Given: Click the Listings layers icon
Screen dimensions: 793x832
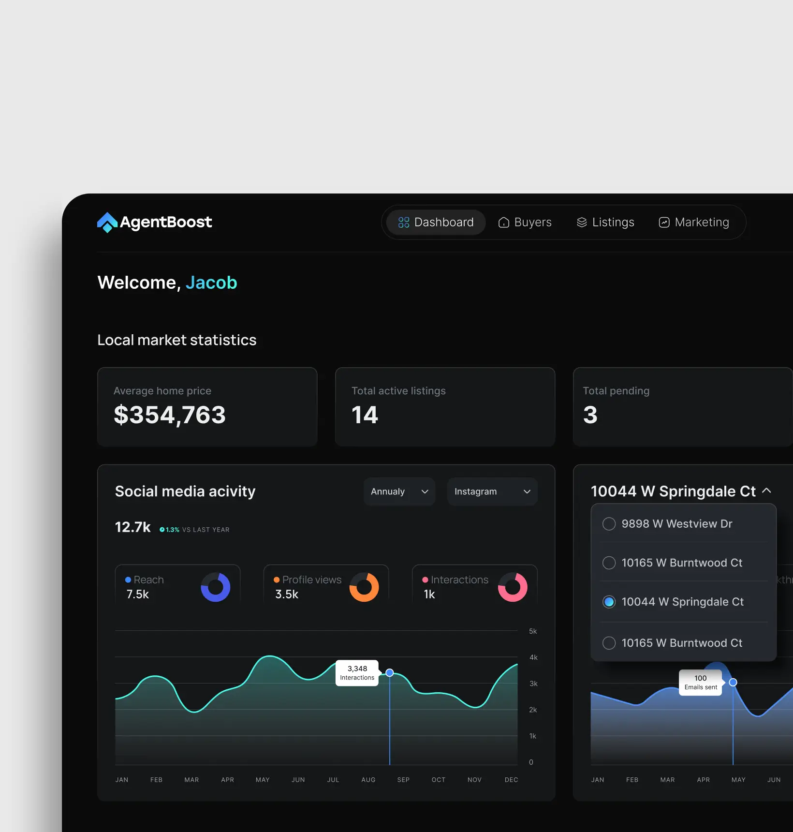Looking at the screenshot, I should [582, 223].
